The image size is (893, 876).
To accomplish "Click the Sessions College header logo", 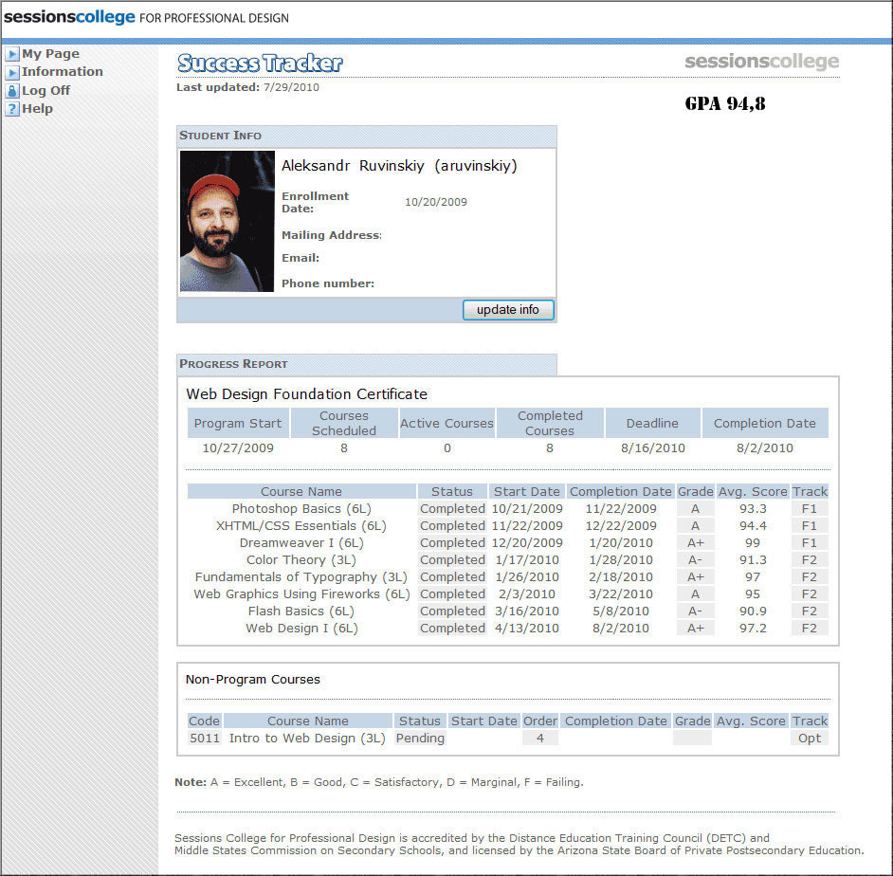I will pyautogui.click(x=70, y=17).
